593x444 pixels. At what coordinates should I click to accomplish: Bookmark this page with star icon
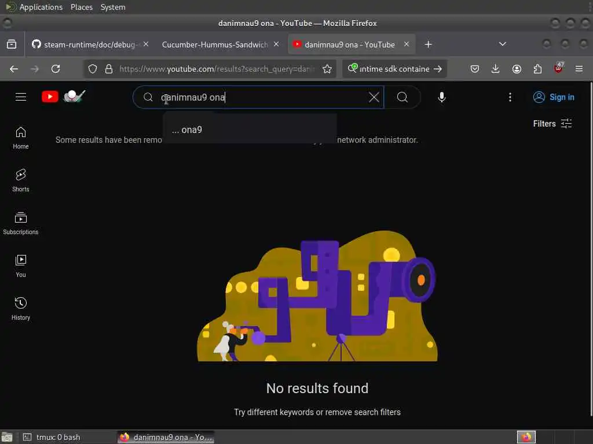coord(327,69)
